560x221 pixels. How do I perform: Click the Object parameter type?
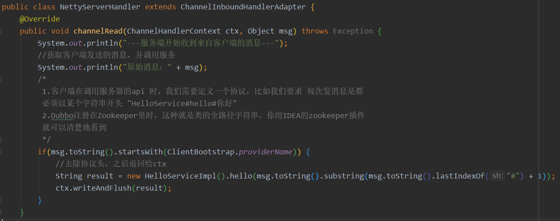pos(261,31)
